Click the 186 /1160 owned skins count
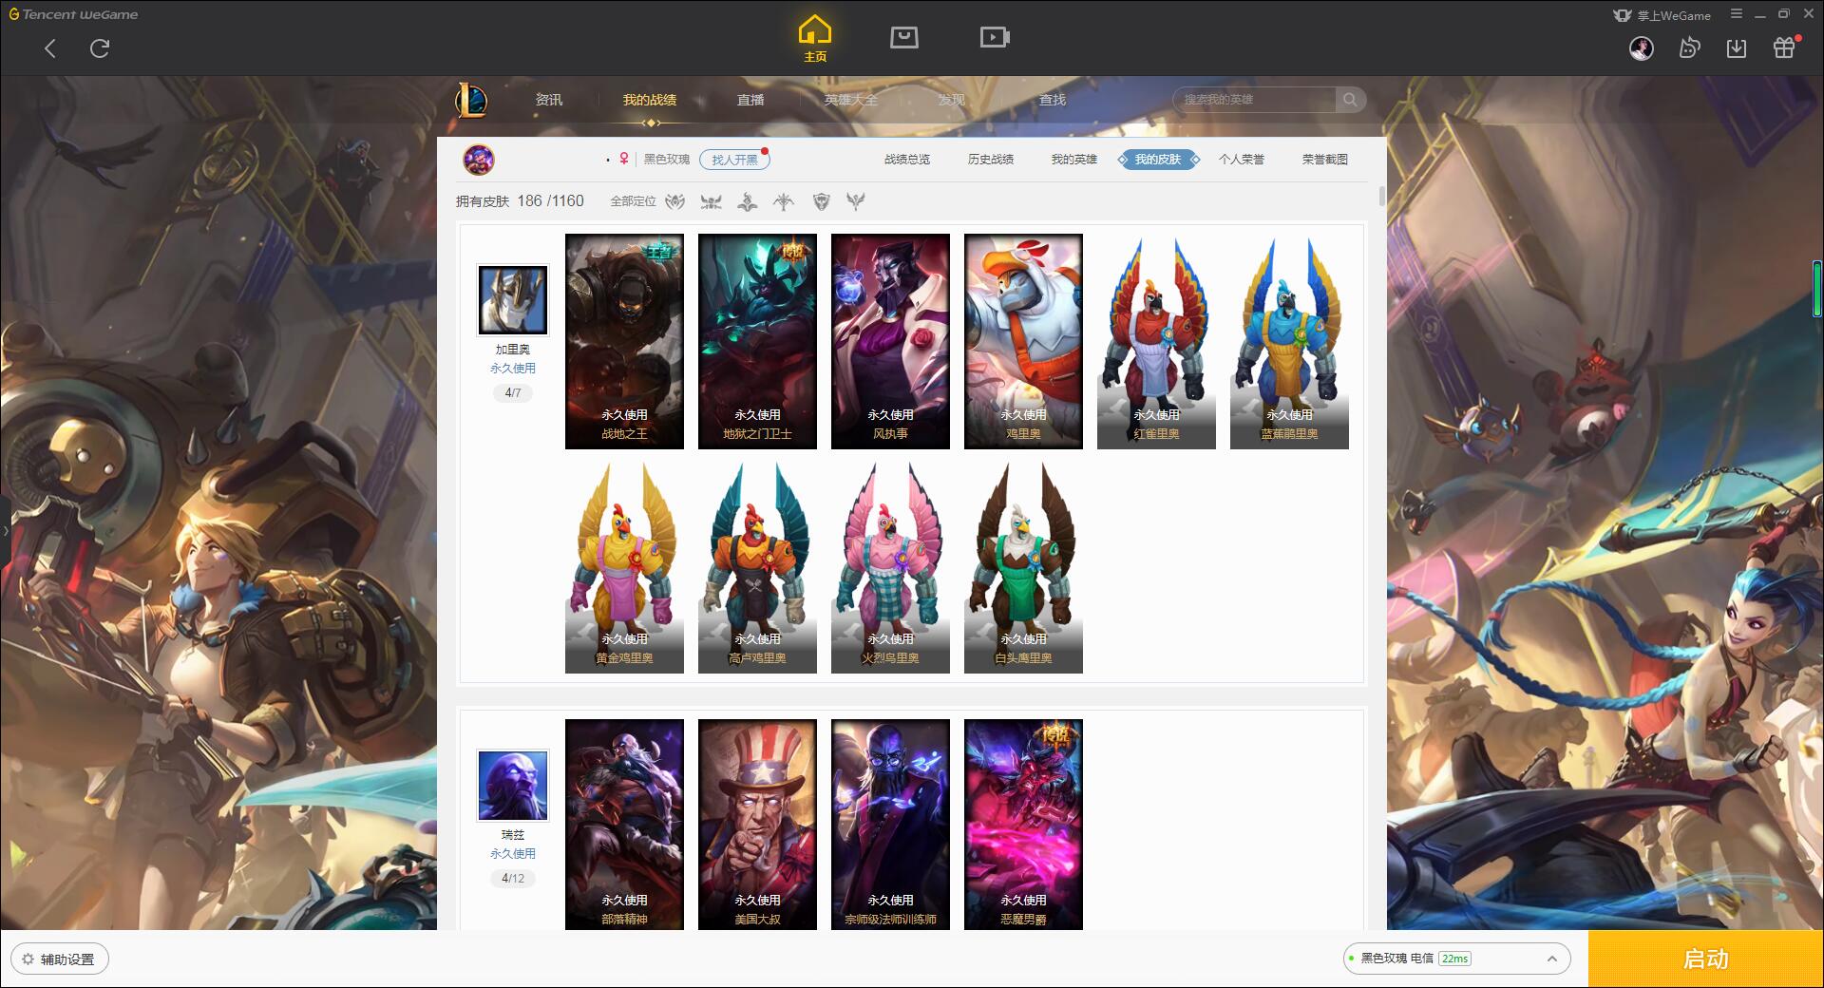 (x=550, y=201)
